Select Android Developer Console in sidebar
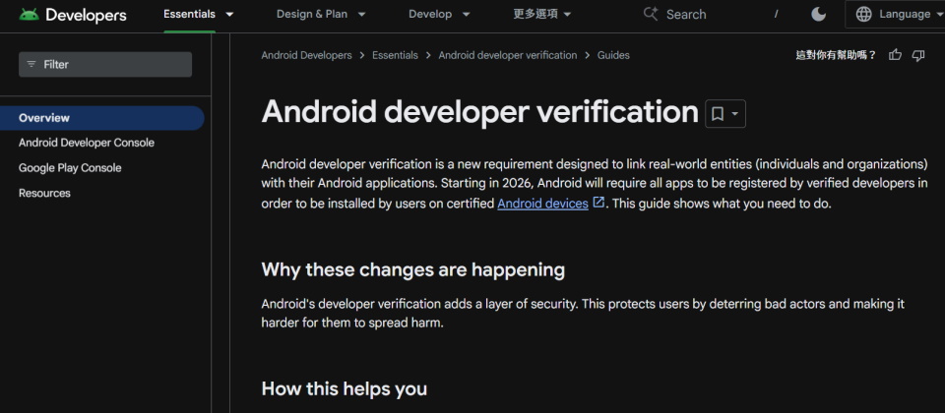The height and width of the screenshot is (413, 945). coord(87,143)
